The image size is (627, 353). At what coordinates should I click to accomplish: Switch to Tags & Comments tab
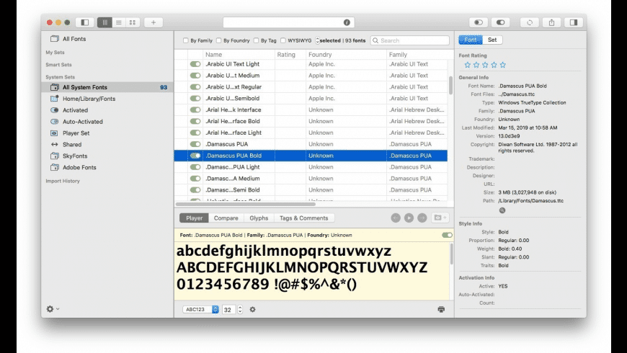pyautogui.click(x=304, y=218)
